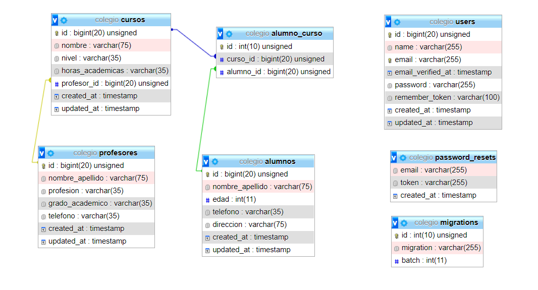Image resolution: width=538 pixels, height=290 pixels.
Task: Click the profesores table gear icon
Action: (50, 153)
